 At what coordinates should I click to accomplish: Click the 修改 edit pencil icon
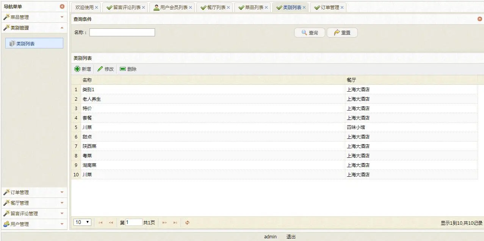(100, 69)
